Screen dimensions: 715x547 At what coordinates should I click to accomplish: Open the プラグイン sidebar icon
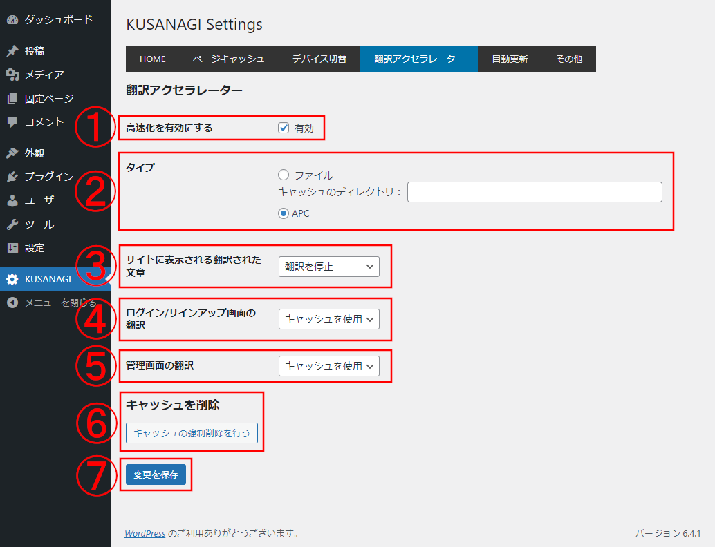tap(12, 176)
